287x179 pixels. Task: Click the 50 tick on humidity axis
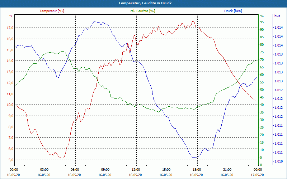(262, 90)
